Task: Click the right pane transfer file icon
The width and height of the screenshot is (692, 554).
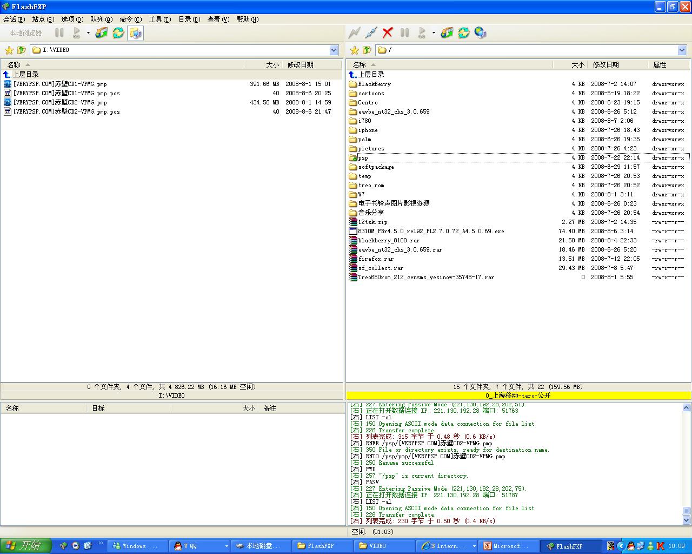Action: coord(447,33)
